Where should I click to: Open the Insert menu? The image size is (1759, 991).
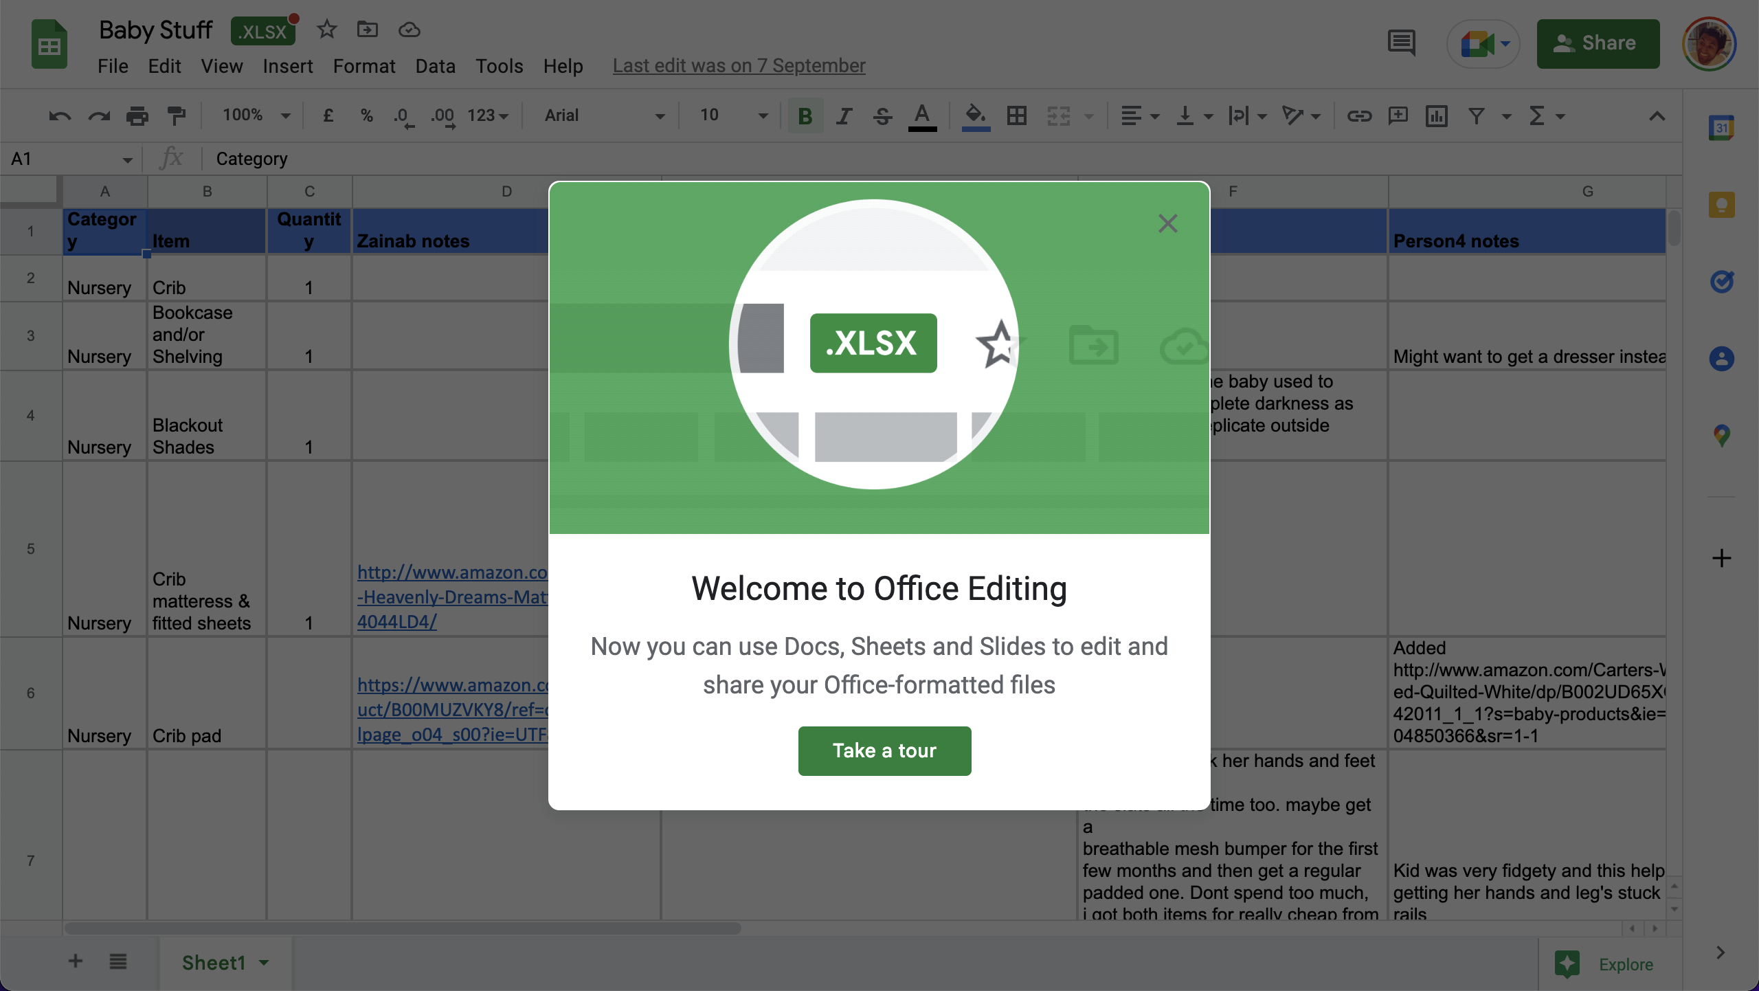pyautogui.click(x=287, y=66)
